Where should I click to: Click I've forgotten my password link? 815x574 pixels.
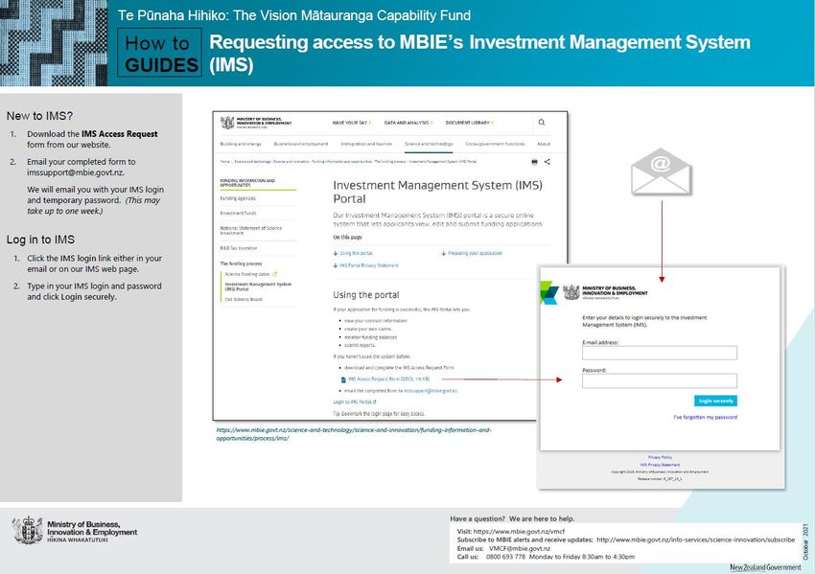[705, 417]
